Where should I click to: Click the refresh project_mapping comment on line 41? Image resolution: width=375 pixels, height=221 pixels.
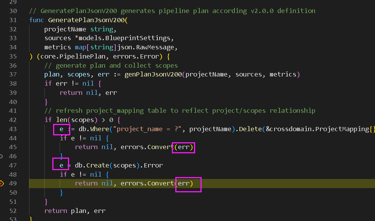(179, 110)
